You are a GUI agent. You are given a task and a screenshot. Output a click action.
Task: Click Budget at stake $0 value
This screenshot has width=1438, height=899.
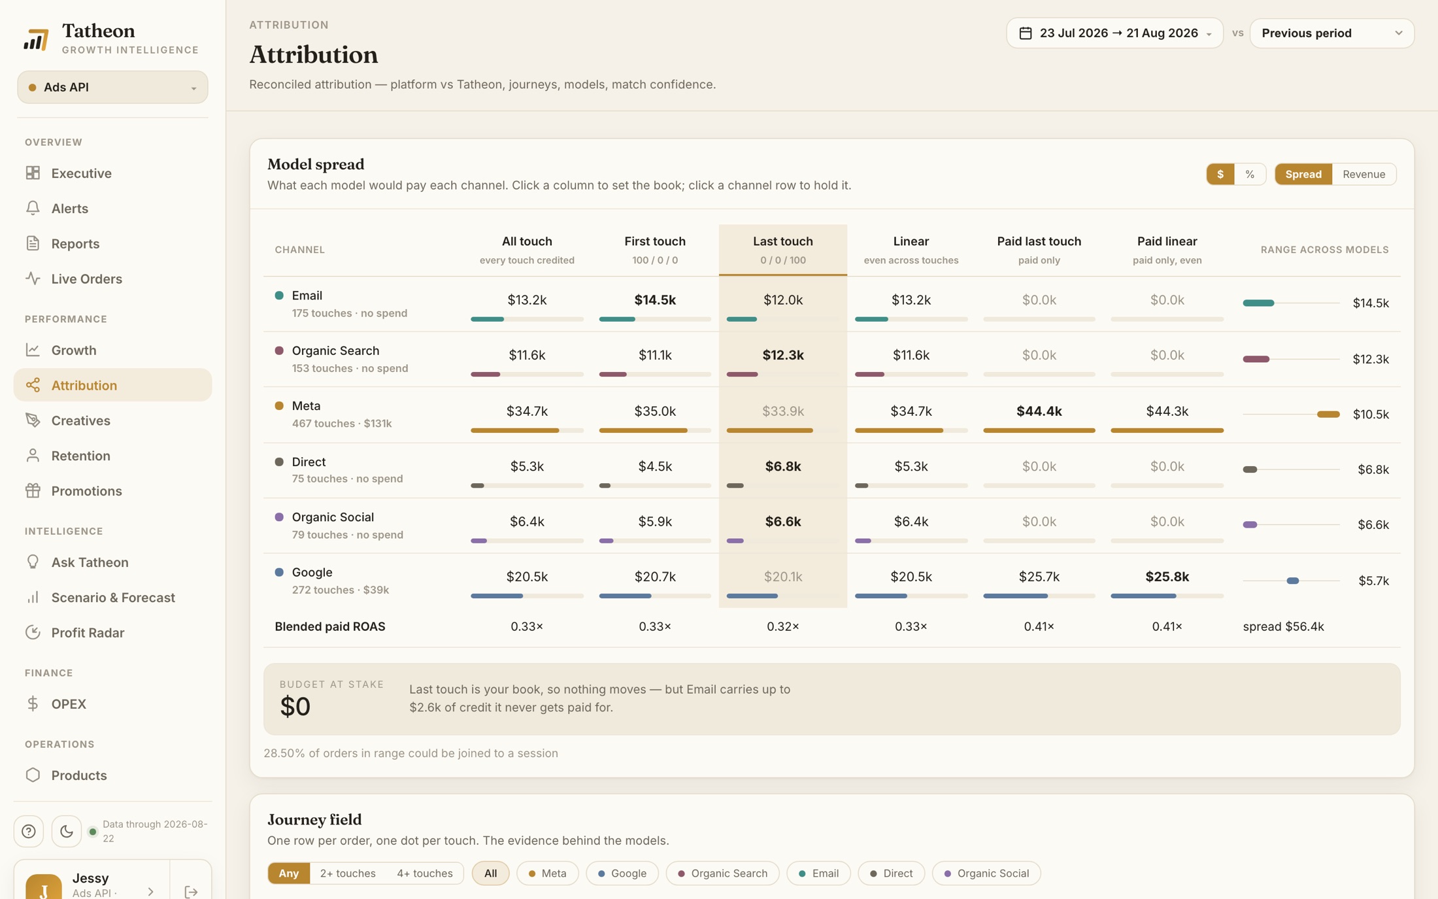(295, 707)
